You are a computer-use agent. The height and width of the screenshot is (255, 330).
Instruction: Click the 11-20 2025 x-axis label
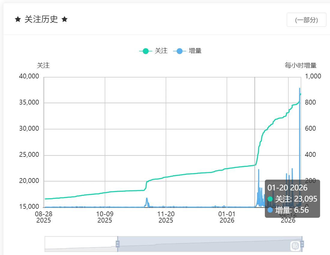coord(166,217)
